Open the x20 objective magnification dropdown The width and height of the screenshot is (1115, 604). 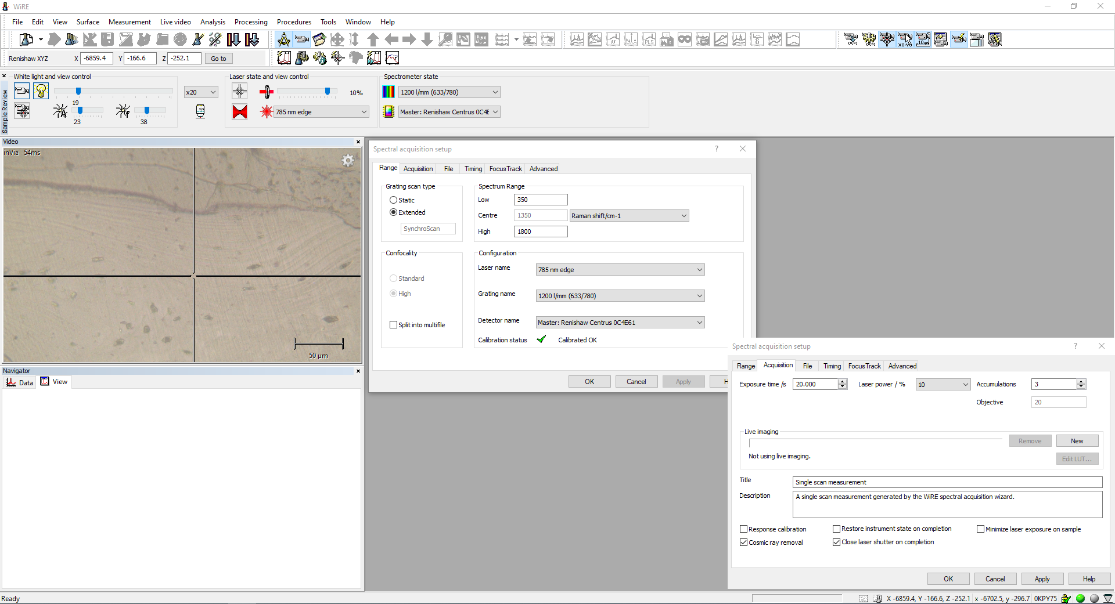[x=201, y=92]
